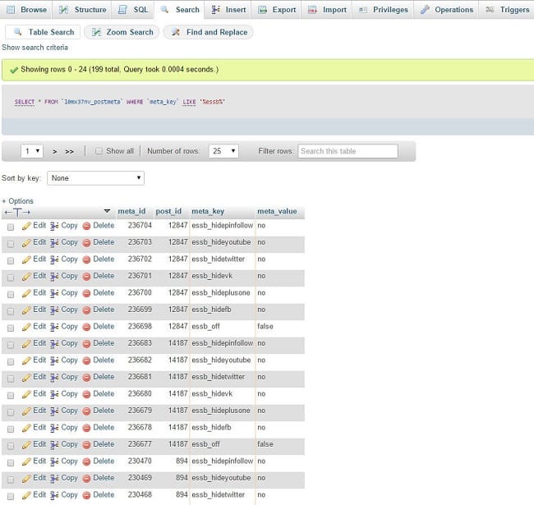The image size is (534, 505).
Task: Switch to the Structure tab
Action: coord(82,10)
